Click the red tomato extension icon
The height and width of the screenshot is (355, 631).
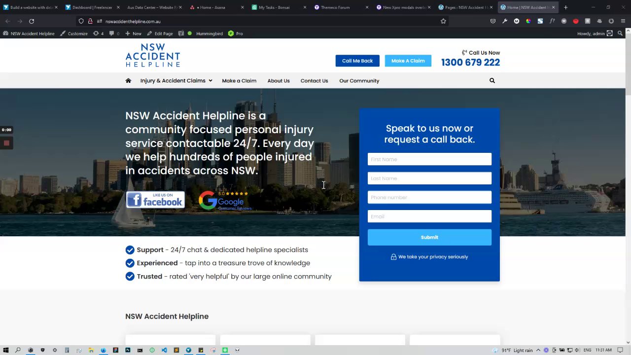click(x=576, y=21)
